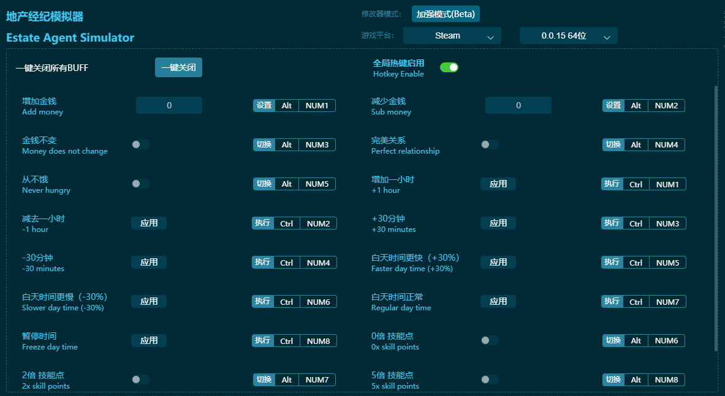Expand the 0.0.15 64位 version dropdown

pyautogui.click(x=568, y=36)
